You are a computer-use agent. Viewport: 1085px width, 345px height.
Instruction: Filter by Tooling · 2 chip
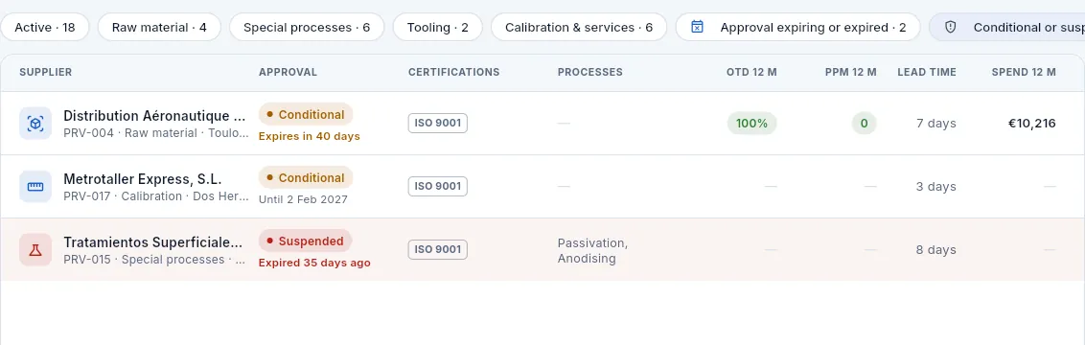(437, 28)
